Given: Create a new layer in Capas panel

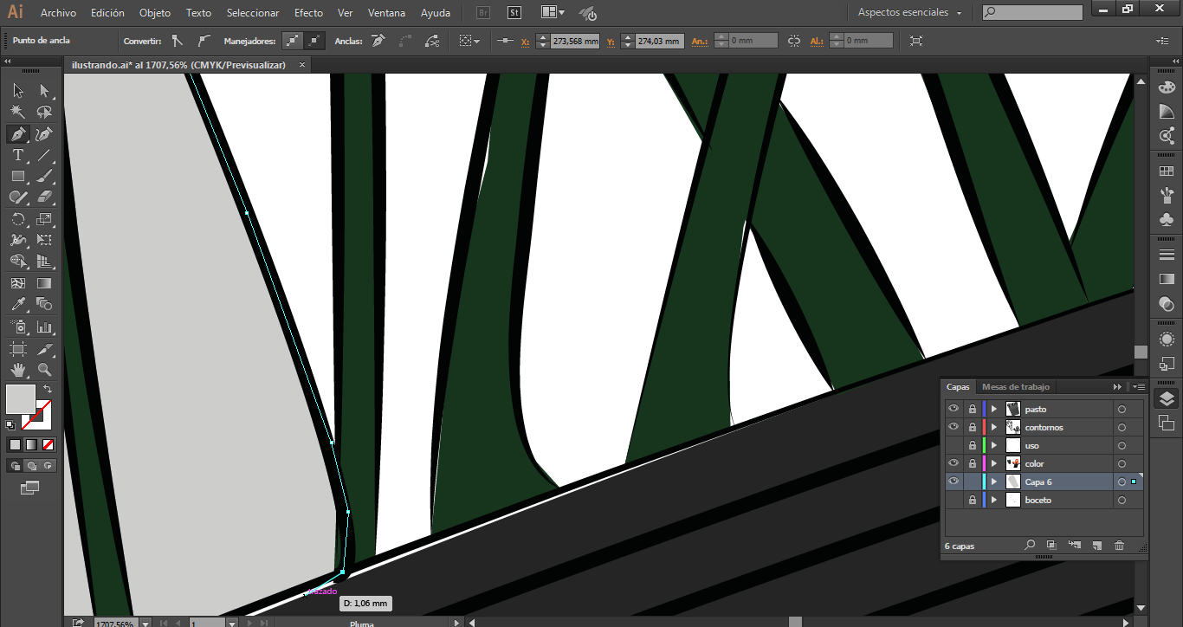Looking at the screenshot, I should point(1096,546).
